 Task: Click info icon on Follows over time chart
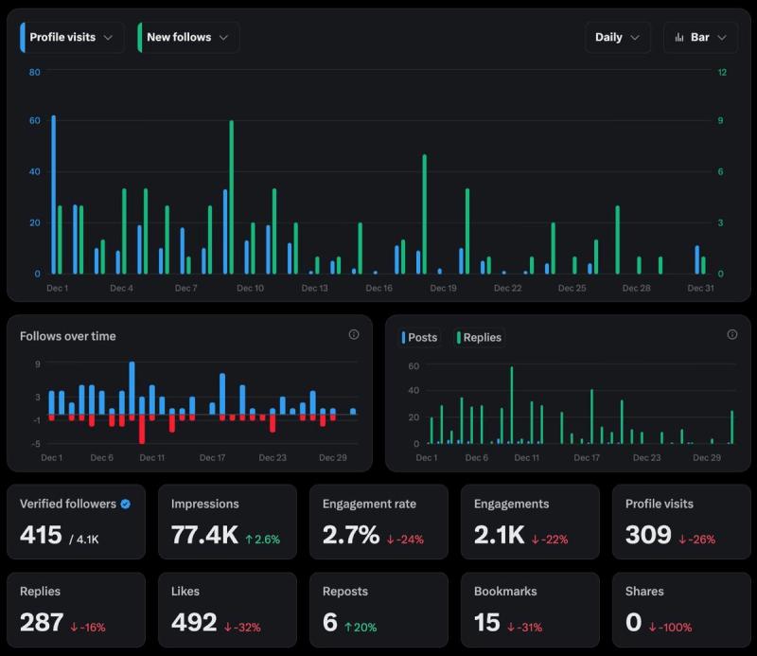355,333
